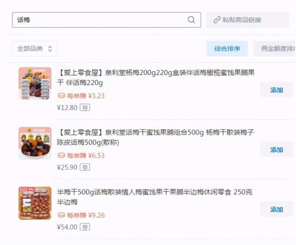Add the 话梅干蜜饯果脯组合500g product

pyautogui.click(x=277, y=149)
